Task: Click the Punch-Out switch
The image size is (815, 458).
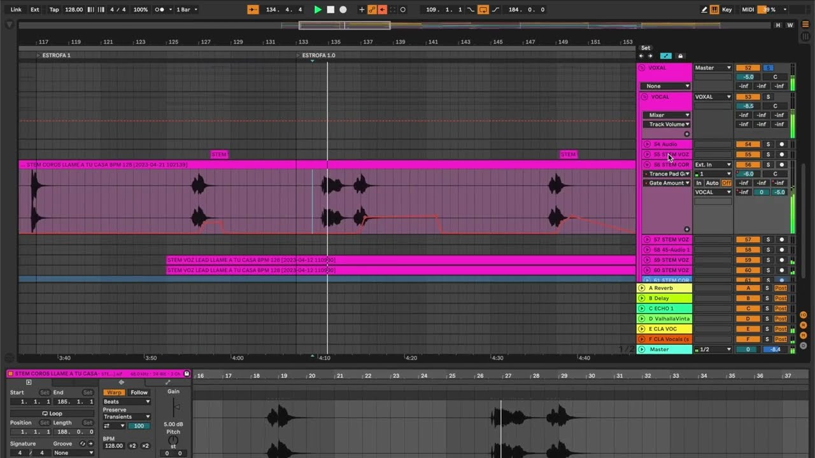Action: pos(495,10)
